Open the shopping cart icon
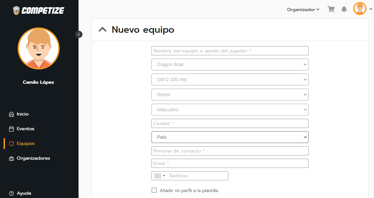374x198 pixels. 331,9
